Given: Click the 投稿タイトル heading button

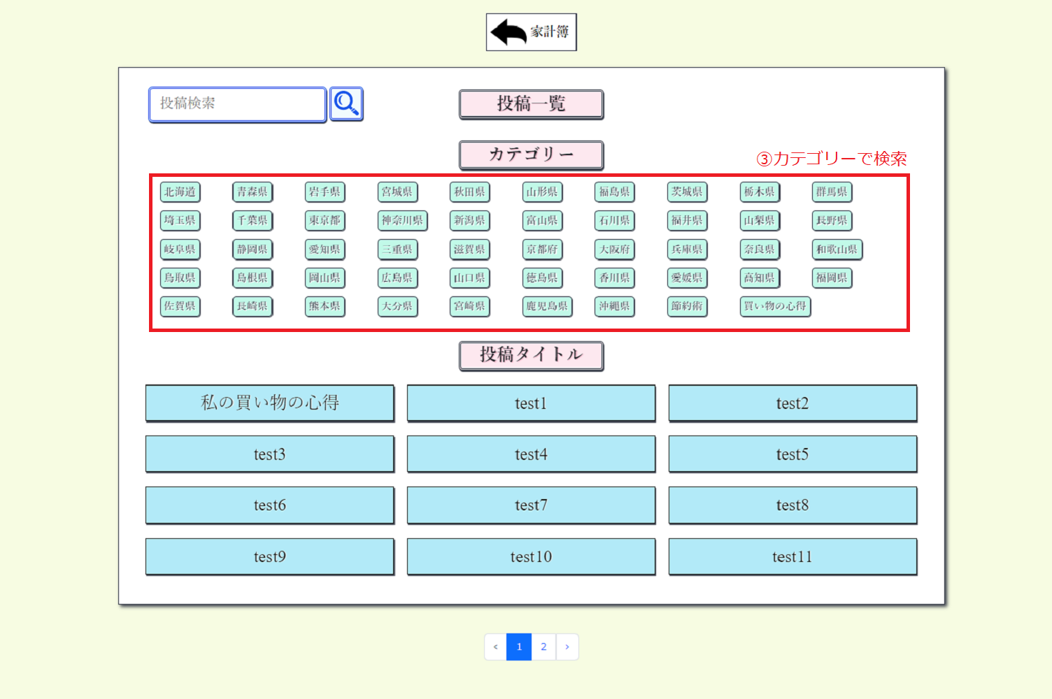Looking at the screenshot, I should 532,356.
